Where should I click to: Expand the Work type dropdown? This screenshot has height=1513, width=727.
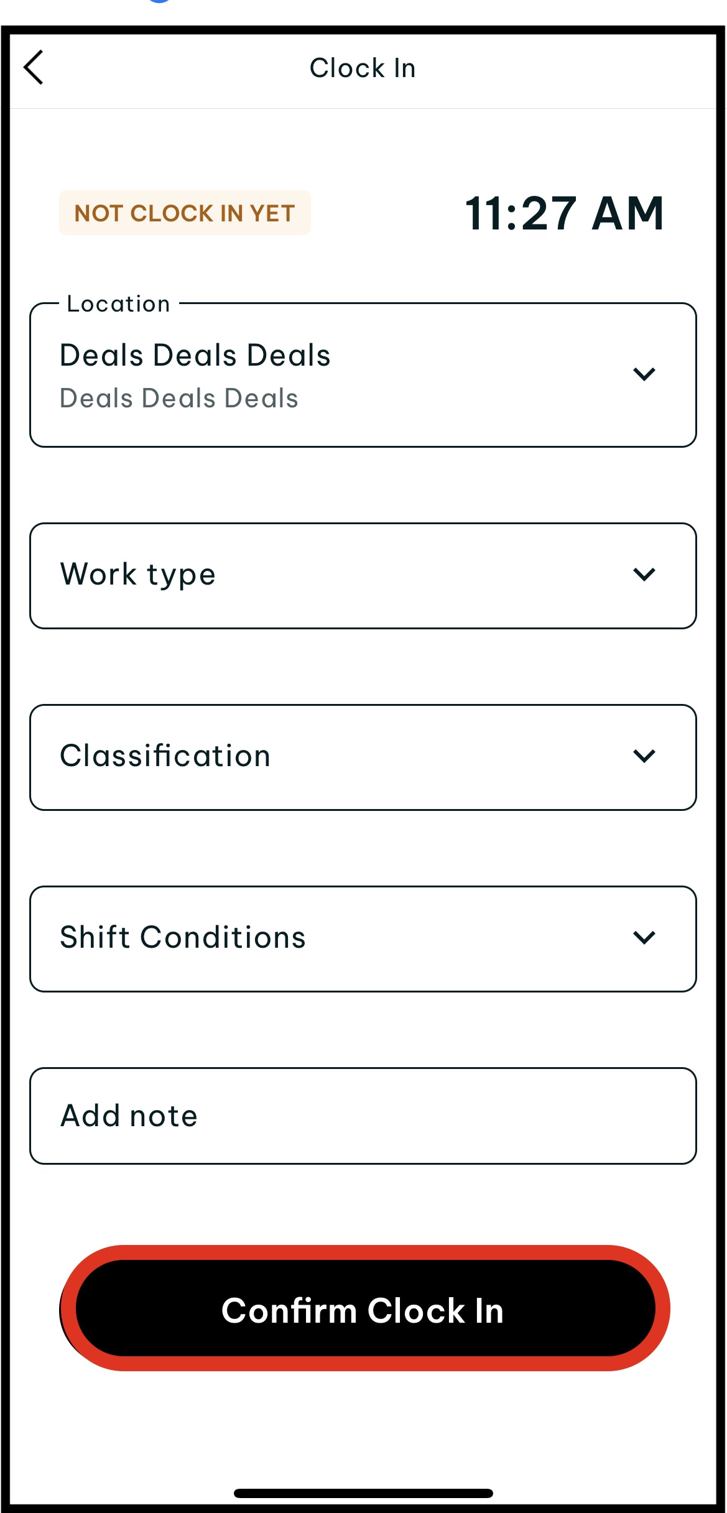363,576
